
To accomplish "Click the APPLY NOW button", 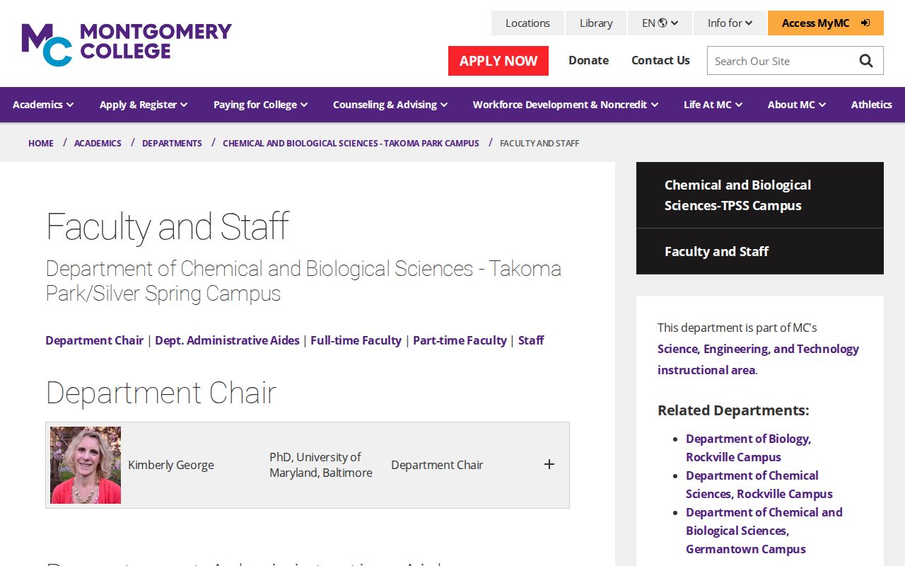I will coord(498,61).
